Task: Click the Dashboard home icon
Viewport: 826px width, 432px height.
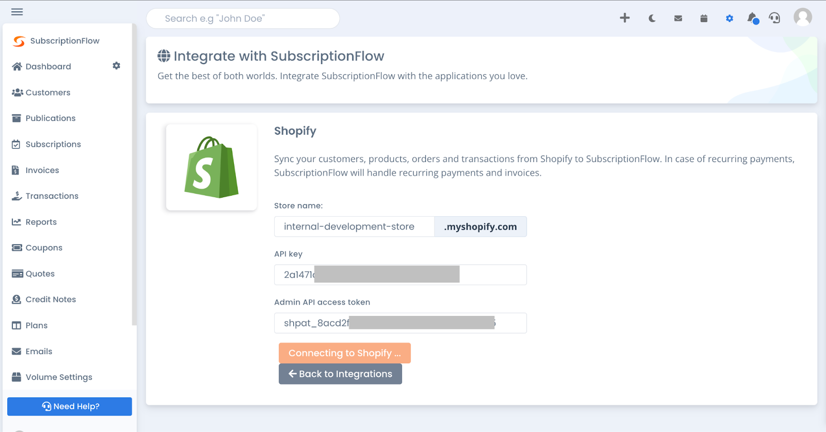Action: pyautogui.click(x=17, y=67)
